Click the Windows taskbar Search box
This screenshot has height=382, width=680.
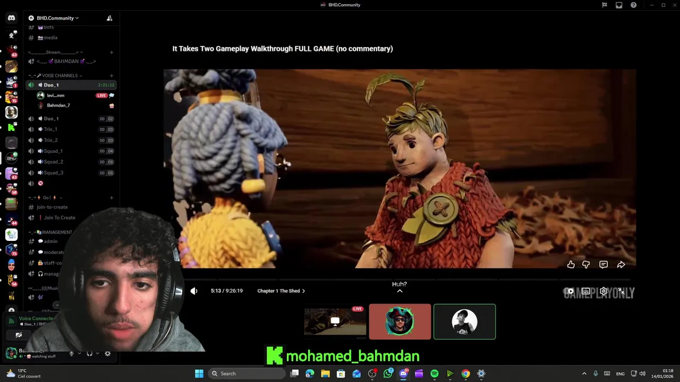pyautogui.click(x=246, y=374)
